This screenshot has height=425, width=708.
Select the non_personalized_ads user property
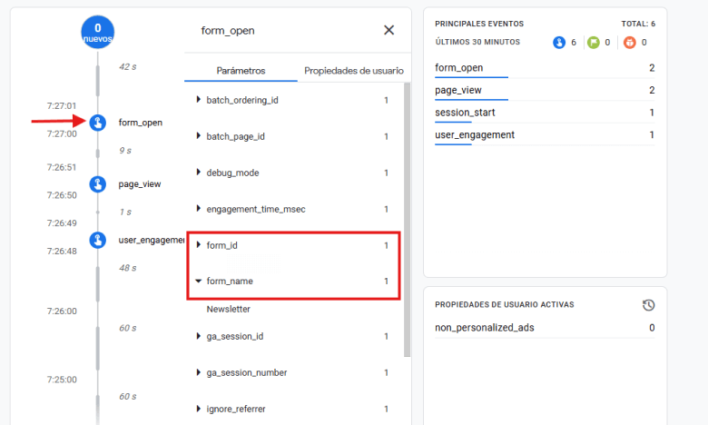[545, 328]
